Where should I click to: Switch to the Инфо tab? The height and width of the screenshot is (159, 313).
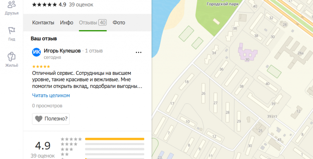pos(66,22)
